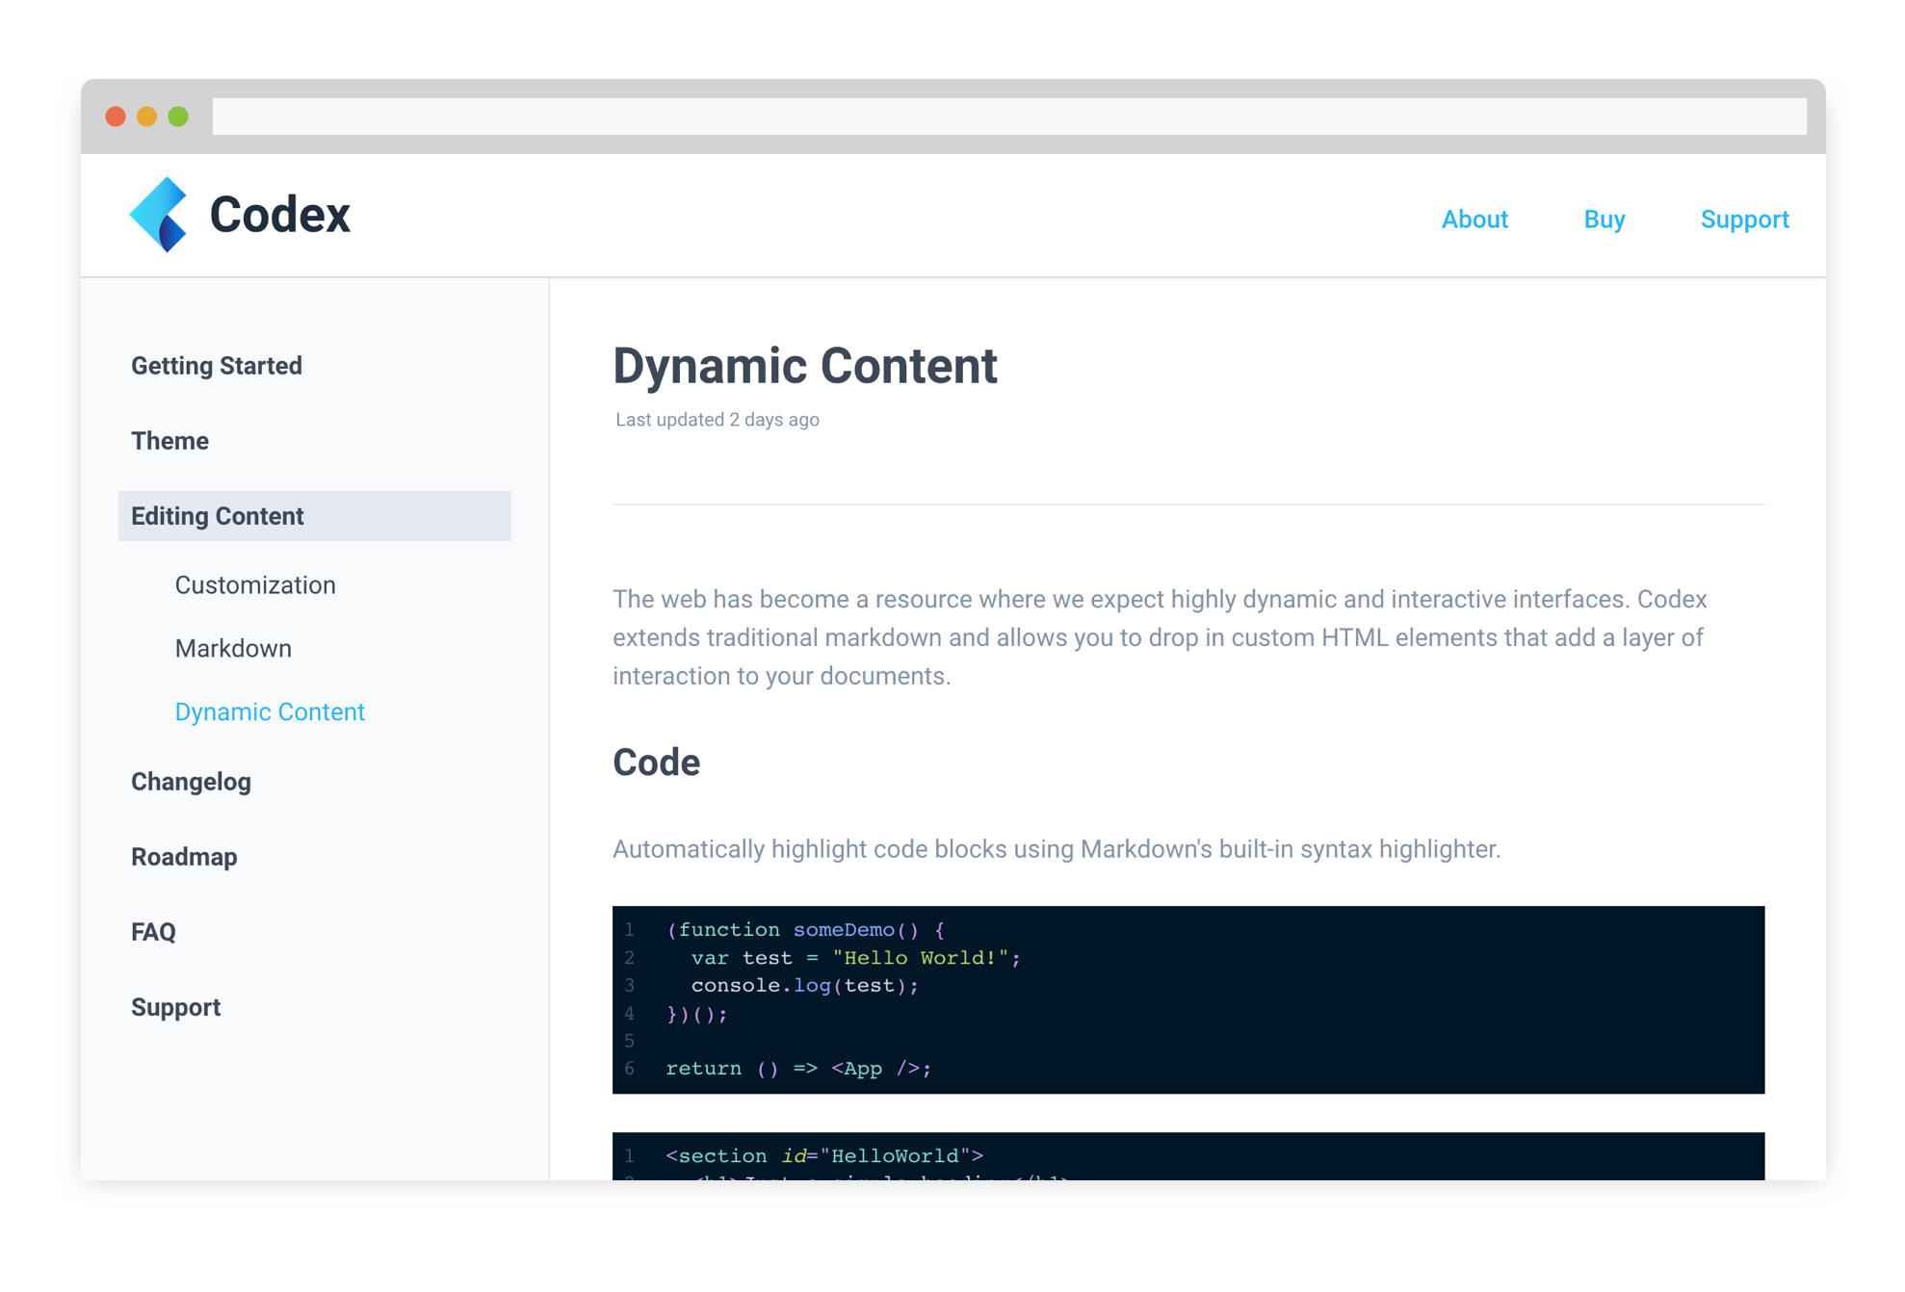Open the Changelog section
Screen dimensions: 1905x1292
coord(191,782)
